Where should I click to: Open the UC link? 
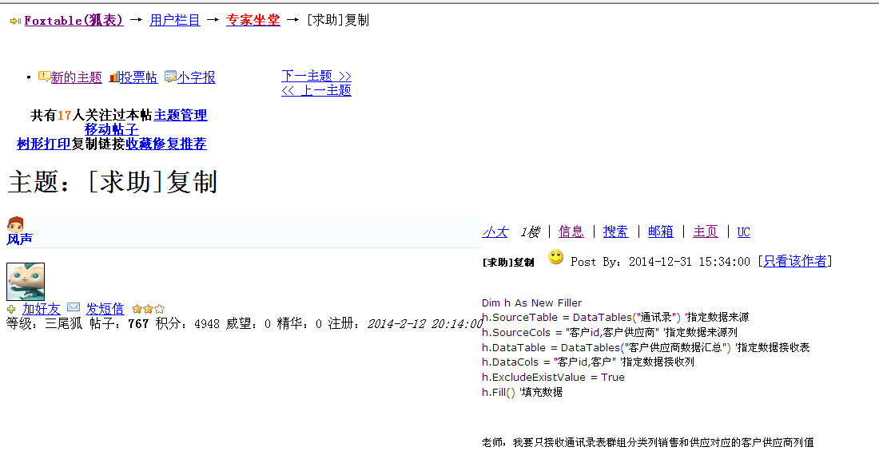(x=743, y=232)
